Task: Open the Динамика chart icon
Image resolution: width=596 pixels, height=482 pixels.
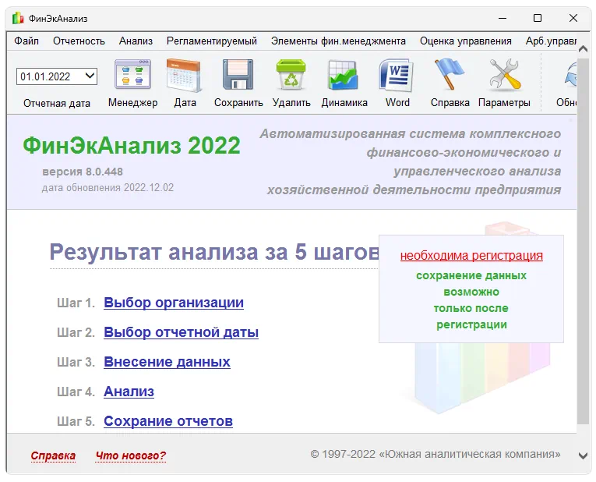Action: click(344, 75)
